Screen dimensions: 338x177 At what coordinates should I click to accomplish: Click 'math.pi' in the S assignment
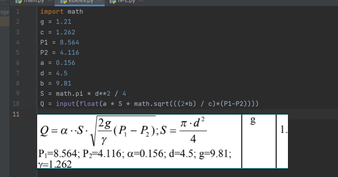pos(70,93)
